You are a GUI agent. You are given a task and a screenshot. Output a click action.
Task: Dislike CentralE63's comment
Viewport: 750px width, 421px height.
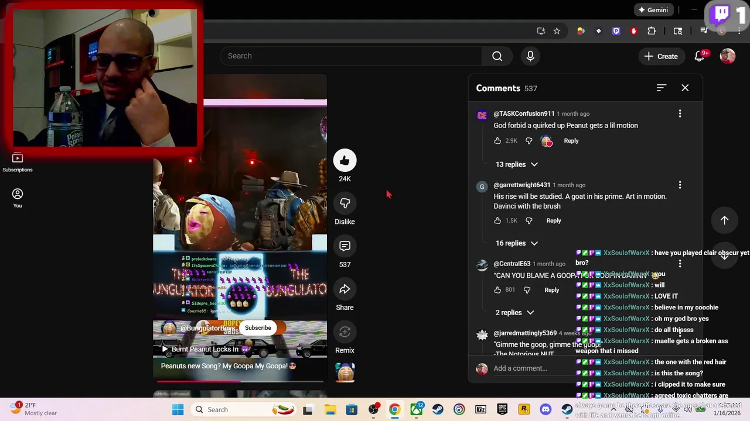(x=527, y=290)
